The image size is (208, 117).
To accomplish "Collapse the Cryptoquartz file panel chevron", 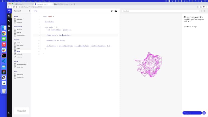I will [29, 11].
